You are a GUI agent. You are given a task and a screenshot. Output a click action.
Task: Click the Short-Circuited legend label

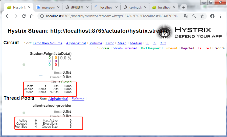click(x=125, y=48)
